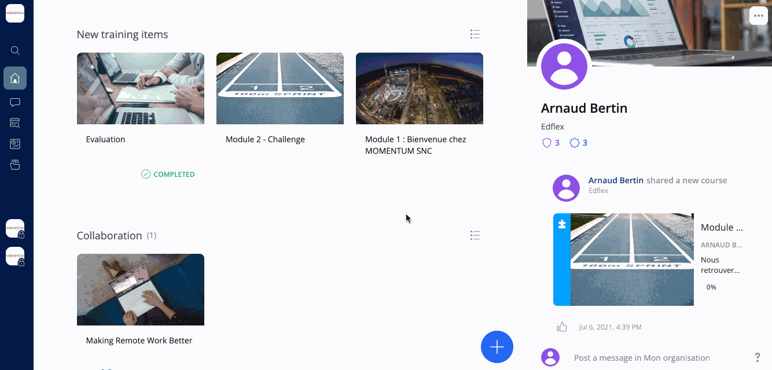Switch New training items to list view
The height and width of the screenshot is (370, 772).
tap(475, 34)
